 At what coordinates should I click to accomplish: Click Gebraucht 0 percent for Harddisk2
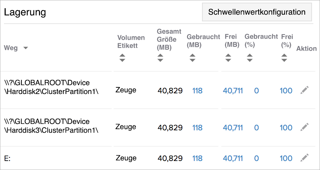tap(256, 91)
